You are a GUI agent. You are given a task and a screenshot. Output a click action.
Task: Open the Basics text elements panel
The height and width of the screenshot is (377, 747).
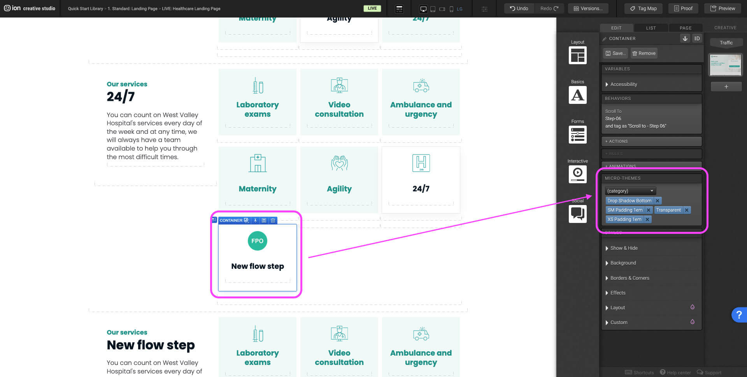pos(577,95)
